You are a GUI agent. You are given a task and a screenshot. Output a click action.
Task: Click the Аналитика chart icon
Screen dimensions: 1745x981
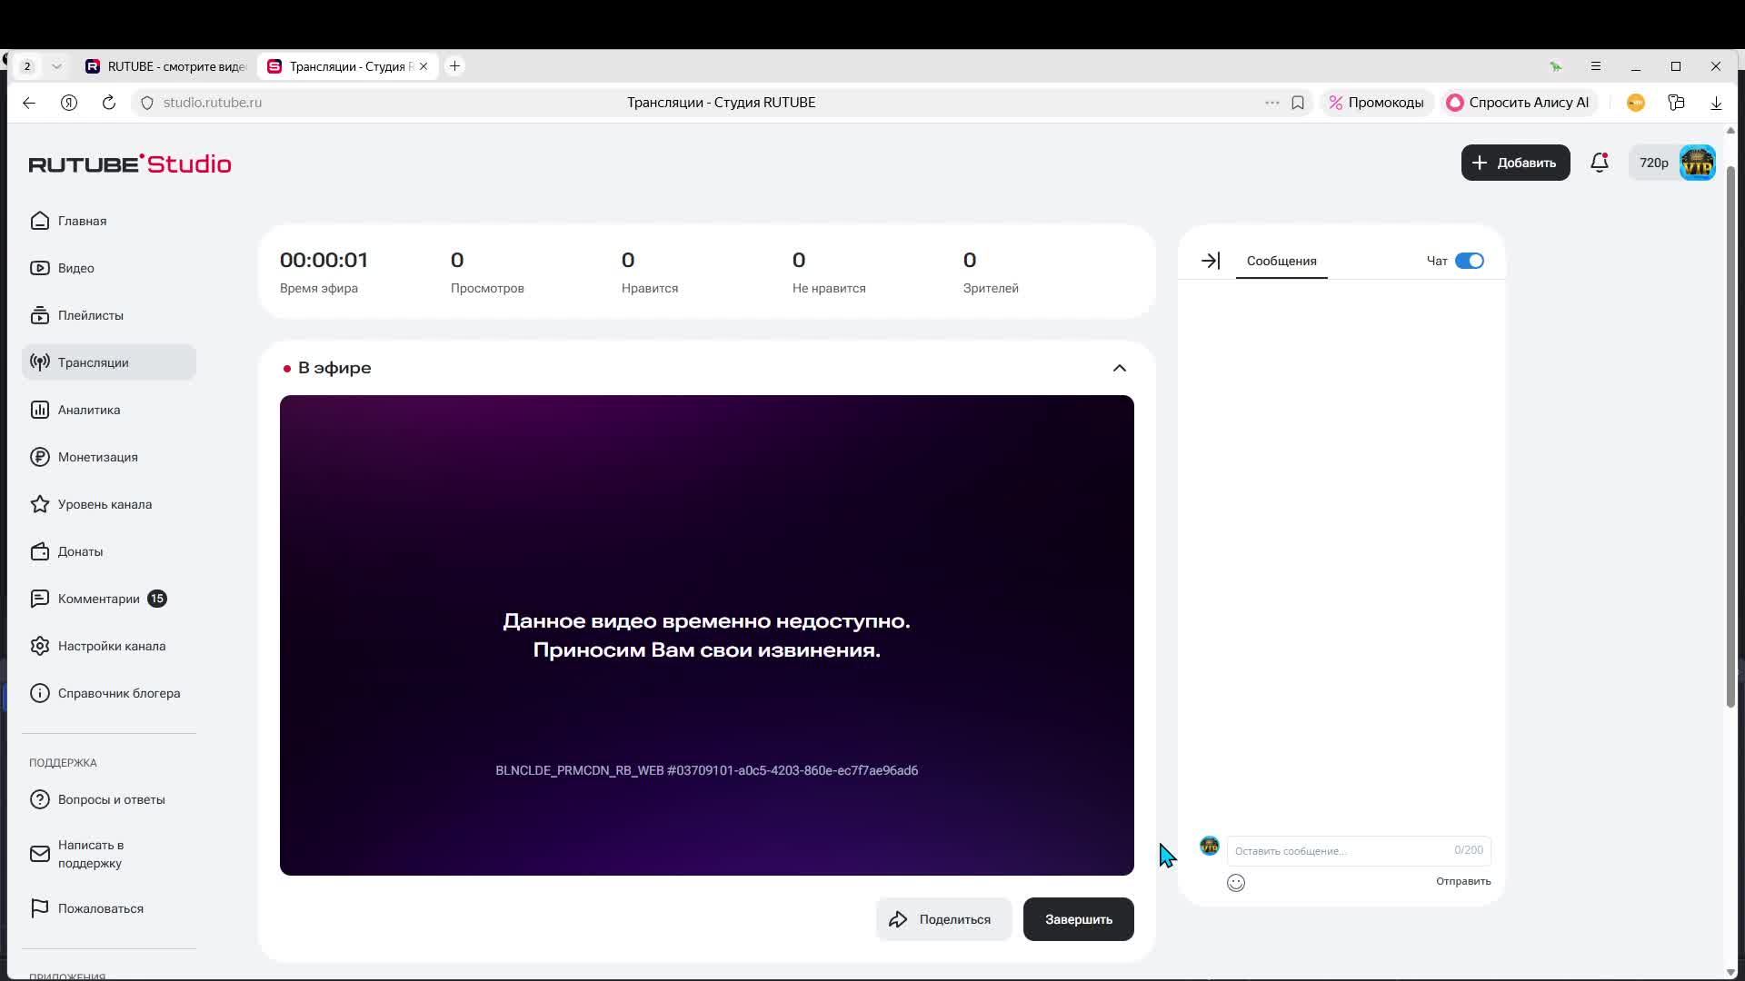(x=39, y=410)
